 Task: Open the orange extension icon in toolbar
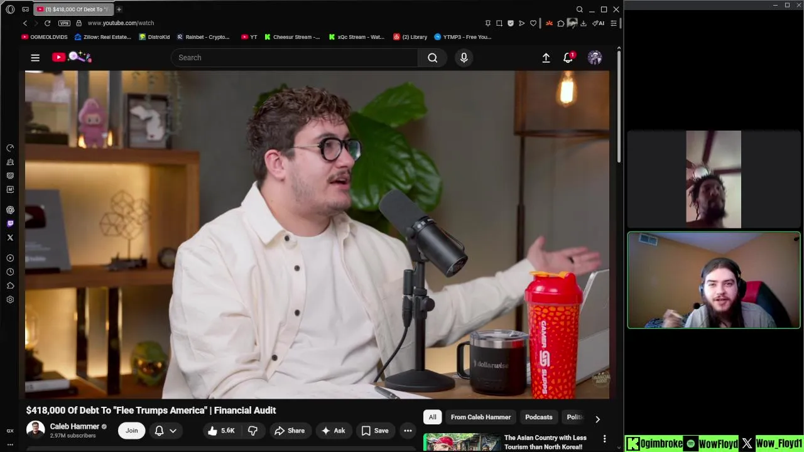coord(549,23)
